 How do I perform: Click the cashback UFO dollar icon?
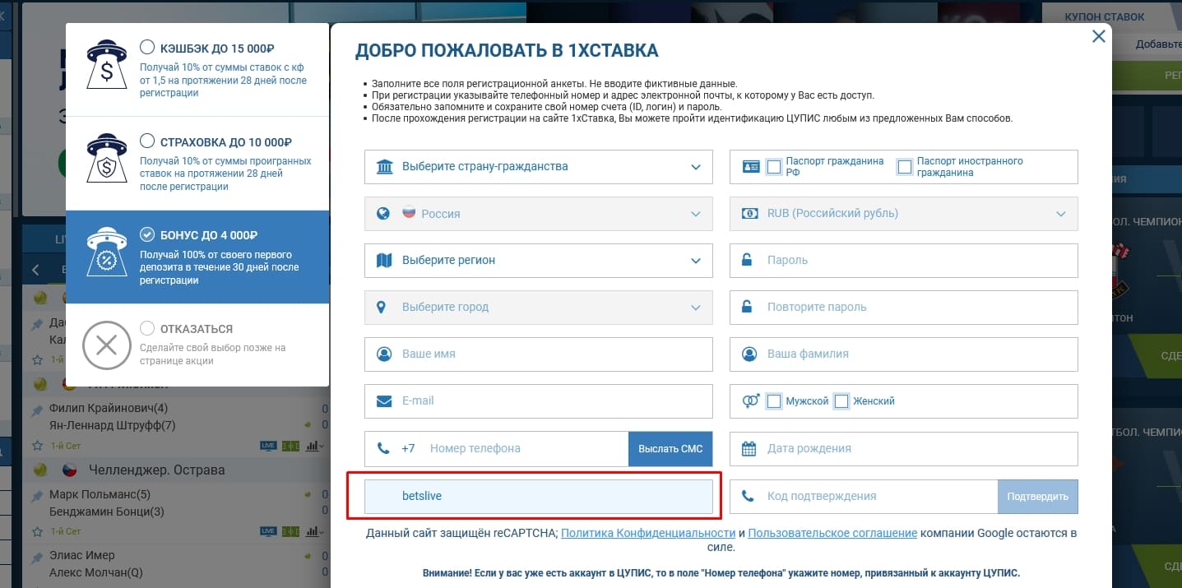[x=107, y=64]
